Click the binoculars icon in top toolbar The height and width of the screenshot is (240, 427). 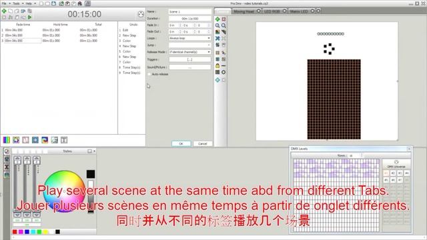[x=80, y=3]
